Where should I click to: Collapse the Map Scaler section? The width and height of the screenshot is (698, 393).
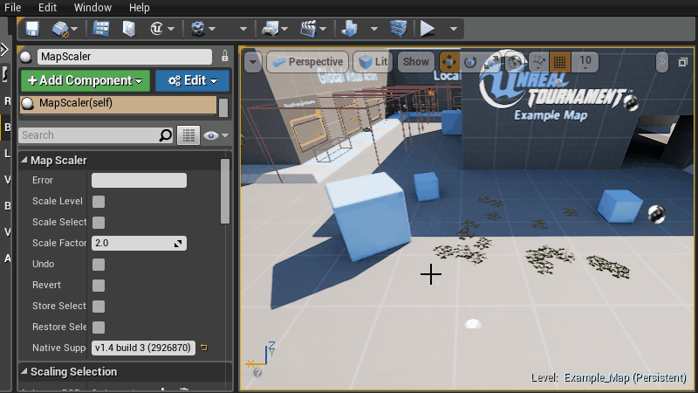(x=24, y=160)
